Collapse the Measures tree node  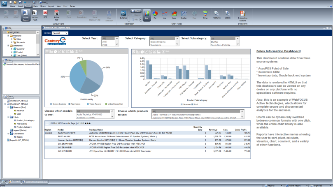(x=8, y=36)
